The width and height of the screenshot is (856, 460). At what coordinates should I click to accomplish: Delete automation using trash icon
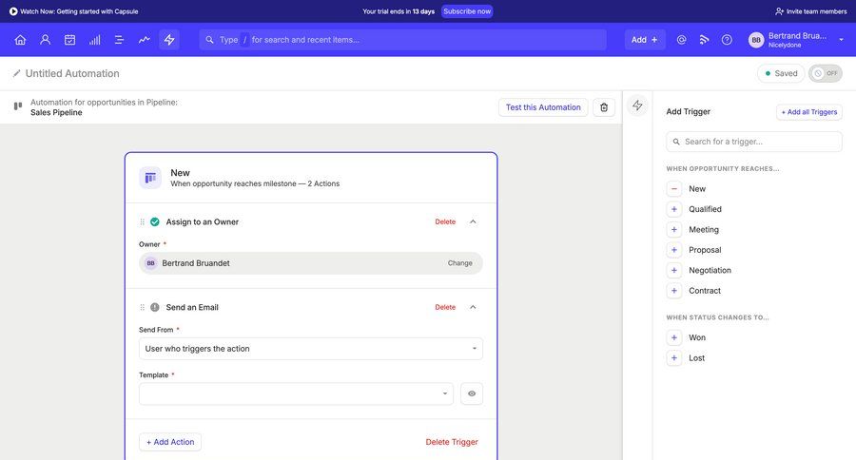click(x=604, y=107)
